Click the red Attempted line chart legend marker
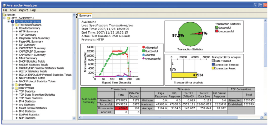This screenshot has height=126, width=269. (x=143, y=47)
